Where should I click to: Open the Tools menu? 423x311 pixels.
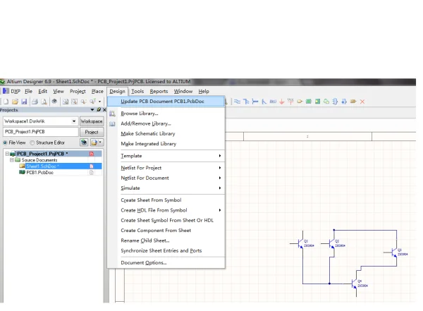(x=137, y=91)
